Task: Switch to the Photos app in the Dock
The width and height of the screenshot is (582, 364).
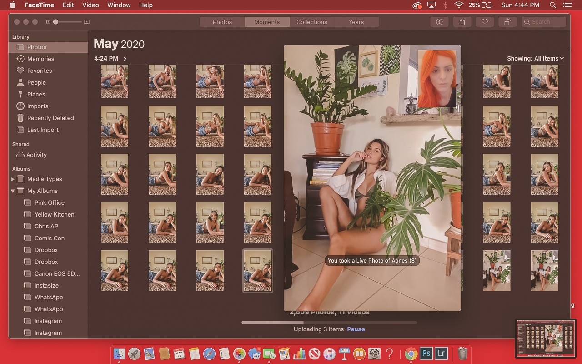Action: pos(239,354)
